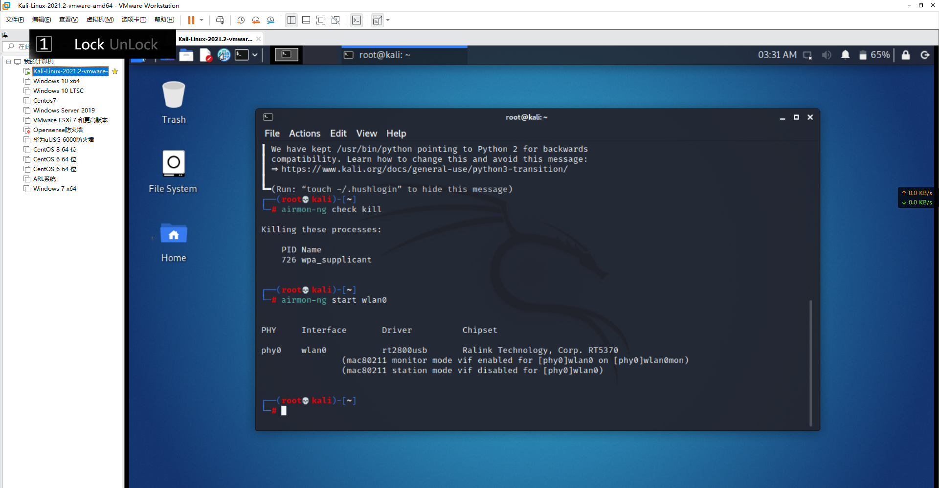Open the terminal File menu
Viewport: 939px width, 488px height.
click(272, 133)
